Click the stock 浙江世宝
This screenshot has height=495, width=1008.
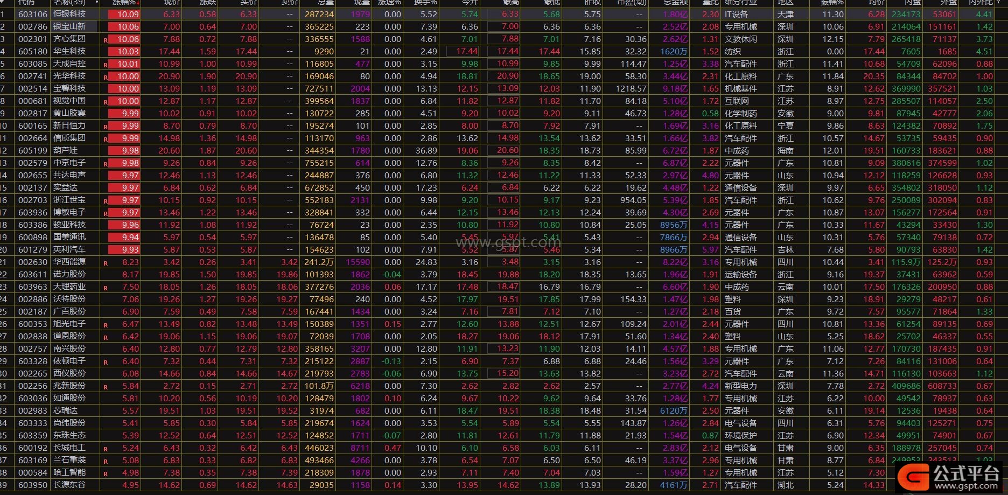[x=69, y=200]
